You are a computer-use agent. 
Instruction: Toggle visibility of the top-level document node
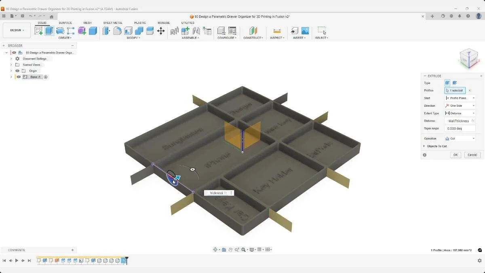pos(15,53)
